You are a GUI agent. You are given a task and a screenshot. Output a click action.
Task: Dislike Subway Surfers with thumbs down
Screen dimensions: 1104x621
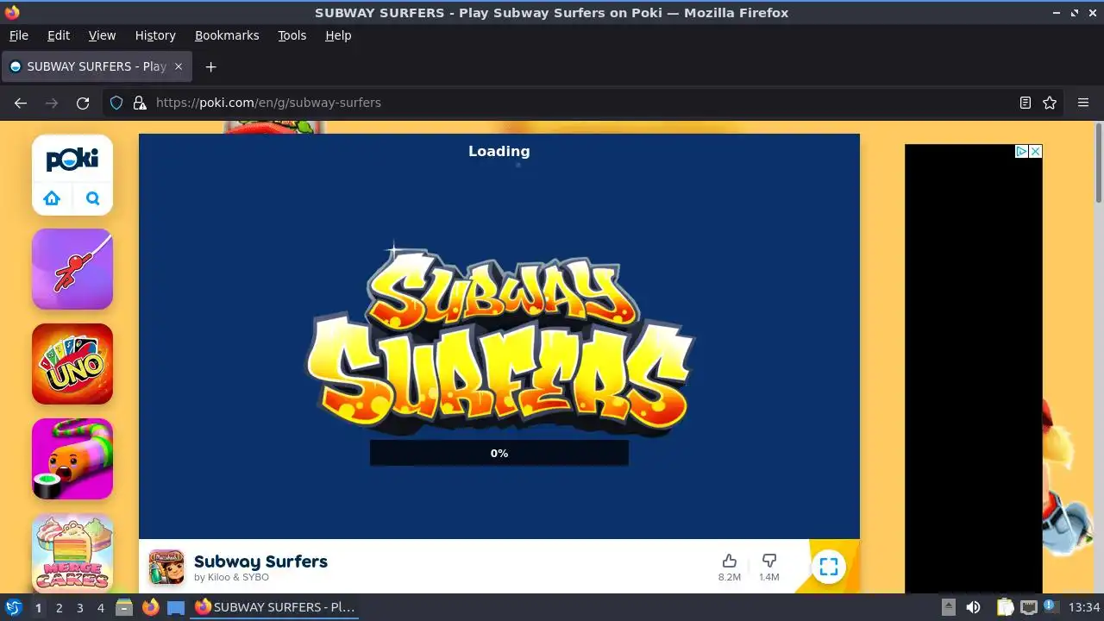point(769,561)
